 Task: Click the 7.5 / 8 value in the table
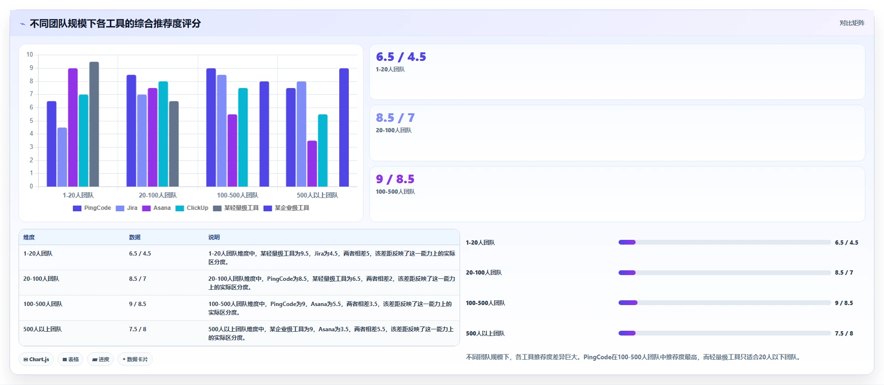tap(138, 329)
